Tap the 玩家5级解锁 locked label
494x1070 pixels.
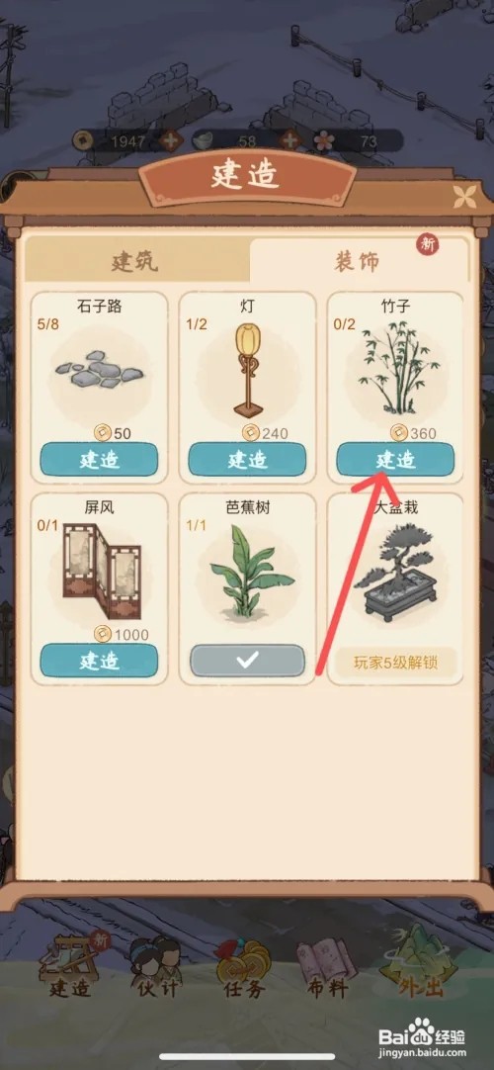tap(395, 662)
